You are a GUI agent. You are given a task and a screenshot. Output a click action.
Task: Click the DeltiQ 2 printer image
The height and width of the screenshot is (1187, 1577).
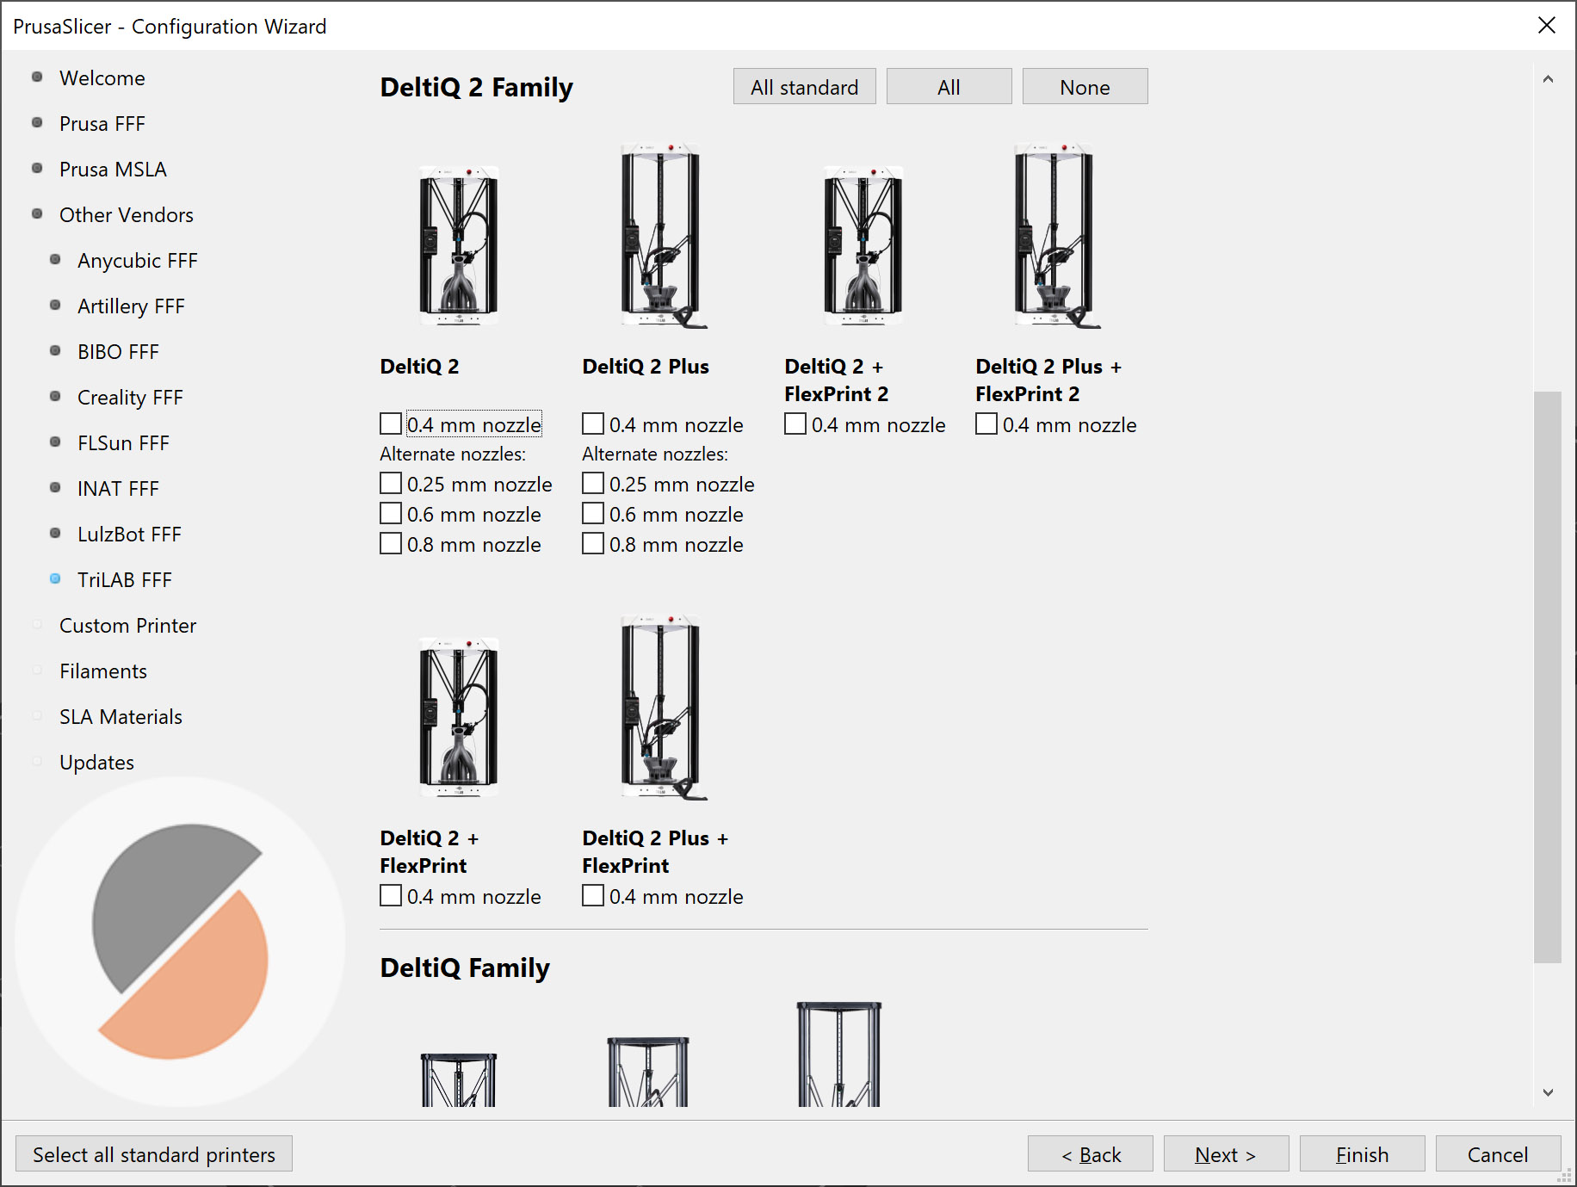pyautogui.click(x=459, y=245)
